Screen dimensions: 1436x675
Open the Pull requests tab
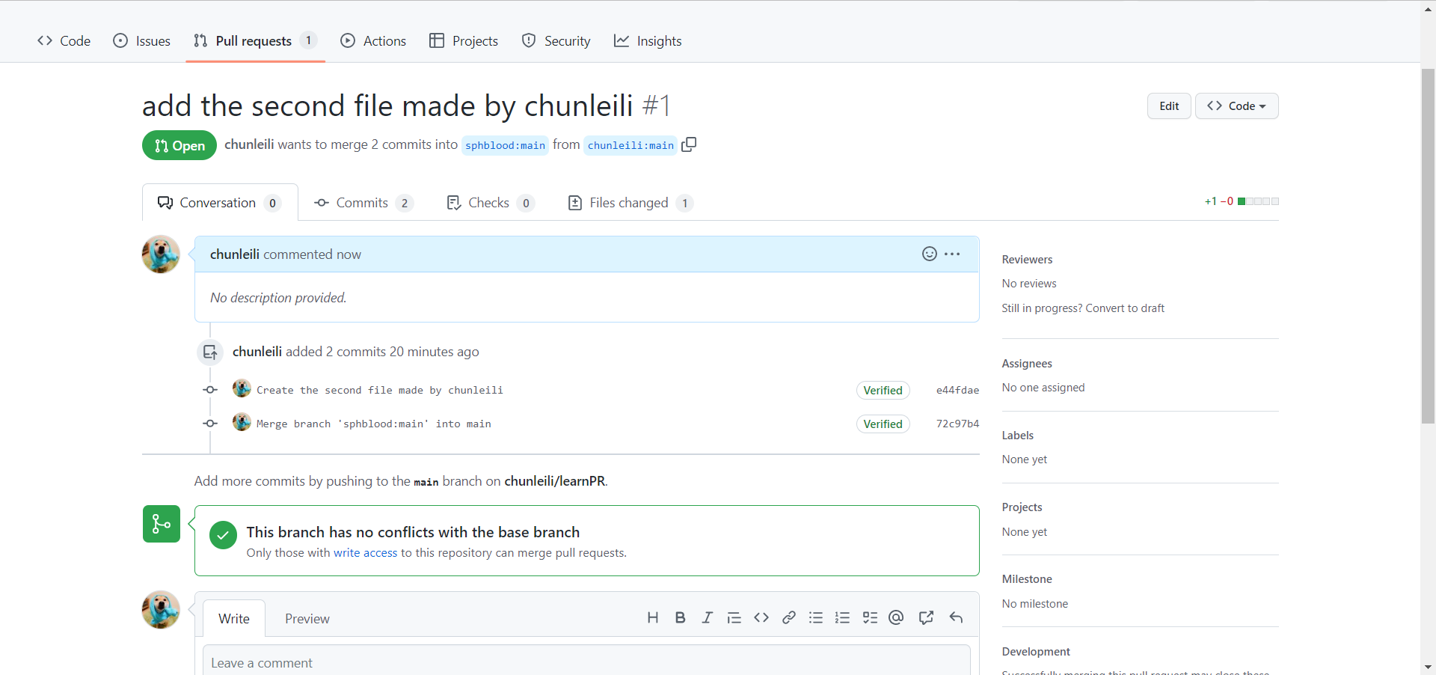point(255,41)
